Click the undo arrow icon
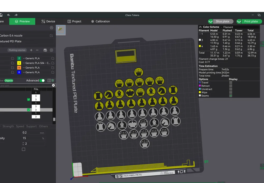 (8, 15)
